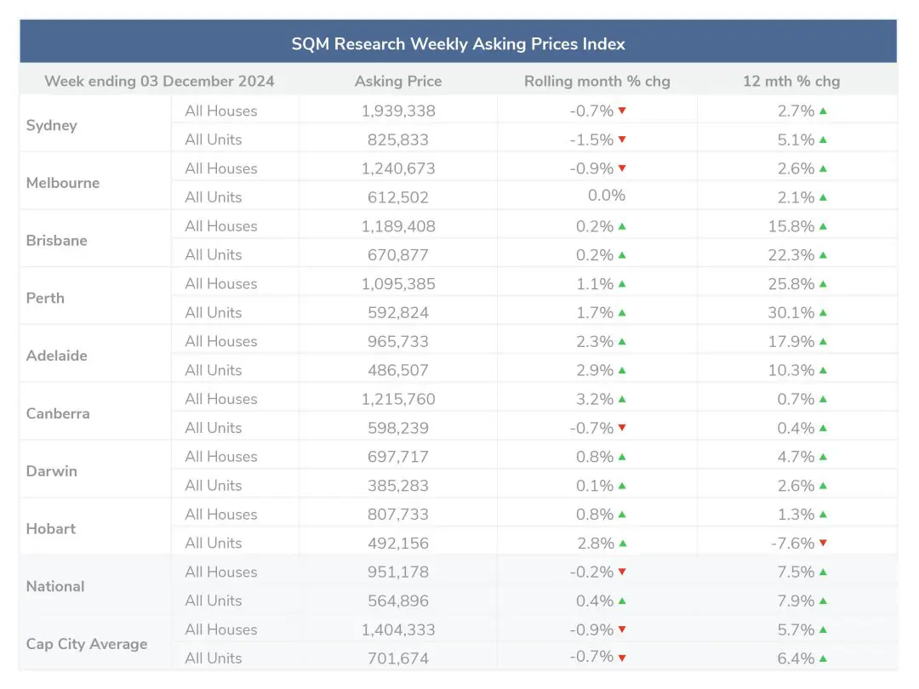
Task: Click Sydney houses asking price 1,939,338
Action: point(398,111)
